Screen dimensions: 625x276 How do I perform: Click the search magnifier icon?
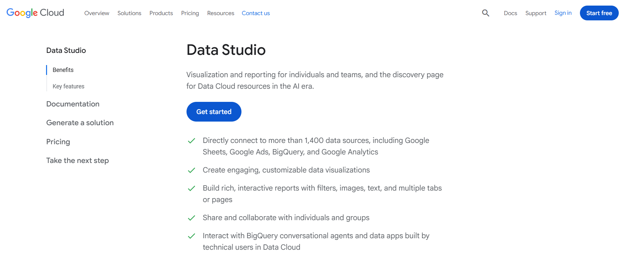486,13
